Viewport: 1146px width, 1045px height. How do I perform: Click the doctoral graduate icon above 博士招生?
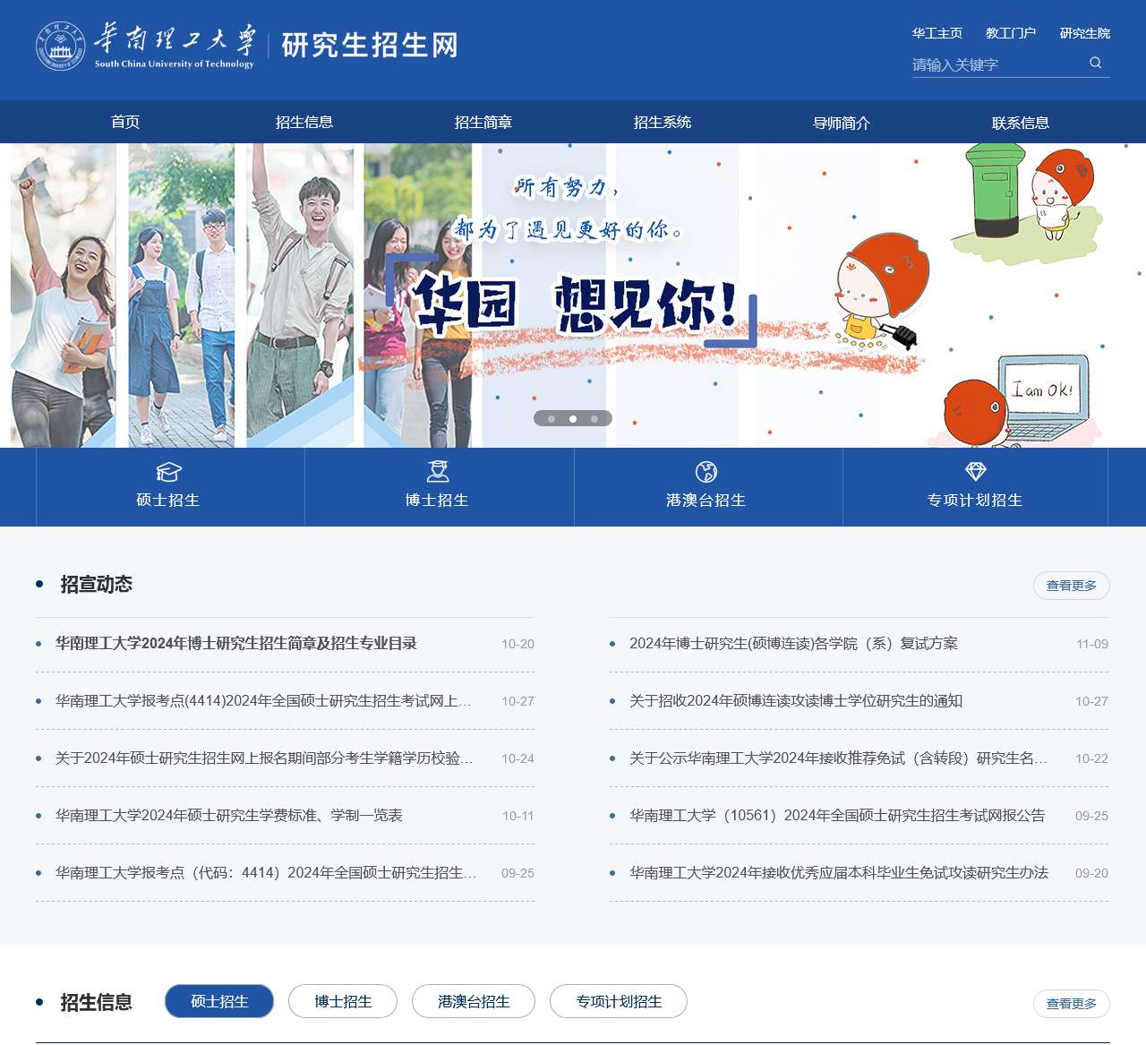[x=438, y=471]
